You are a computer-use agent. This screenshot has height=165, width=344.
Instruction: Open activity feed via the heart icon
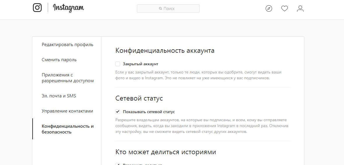tap(285, 8)
